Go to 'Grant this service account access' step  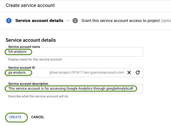[x=121, y=21]
